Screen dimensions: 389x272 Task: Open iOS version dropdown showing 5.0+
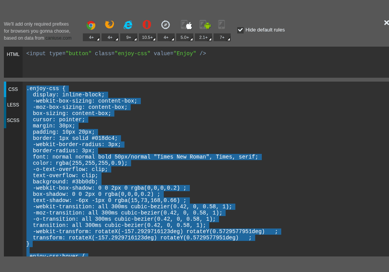point(184,37)
